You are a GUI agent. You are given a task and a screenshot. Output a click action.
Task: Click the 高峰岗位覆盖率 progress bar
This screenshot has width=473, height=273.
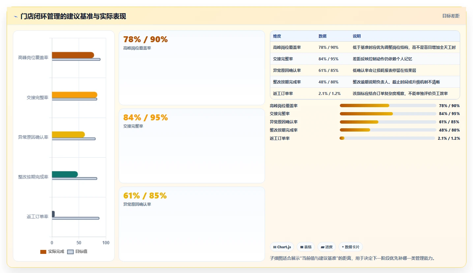tap(388, 106)
